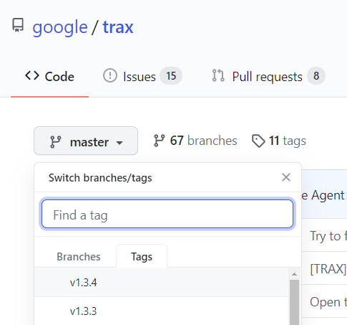347x325 pixels.
Task: Select tag v1.3.4 from the list
Action: tap(162, 283)
